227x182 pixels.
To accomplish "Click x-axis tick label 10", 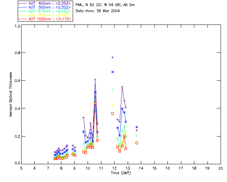I will (88, 168).
